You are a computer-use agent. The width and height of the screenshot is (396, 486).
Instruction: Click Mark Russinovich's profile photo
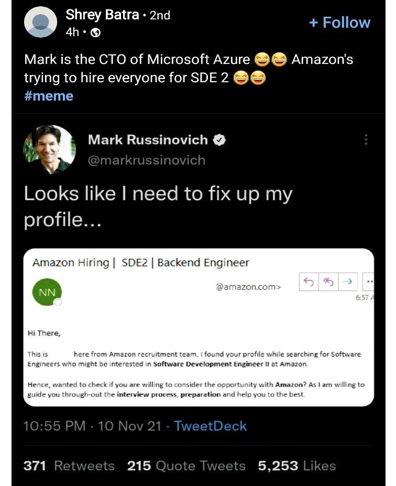point(50,150)
